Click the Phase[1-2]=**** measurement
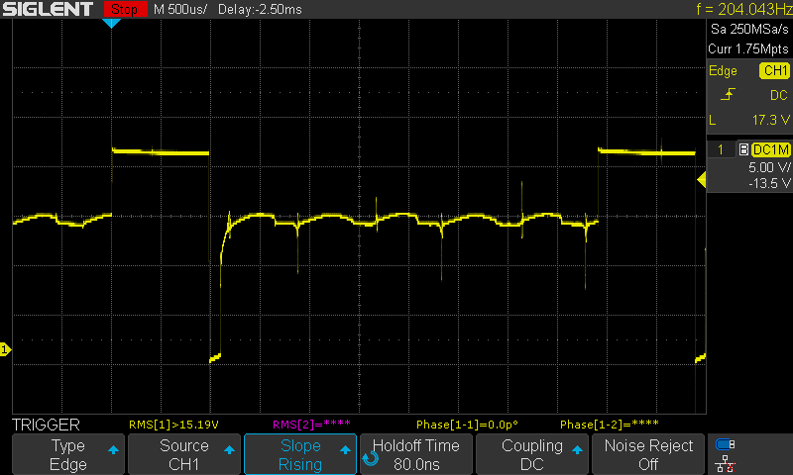 [609, 425]
